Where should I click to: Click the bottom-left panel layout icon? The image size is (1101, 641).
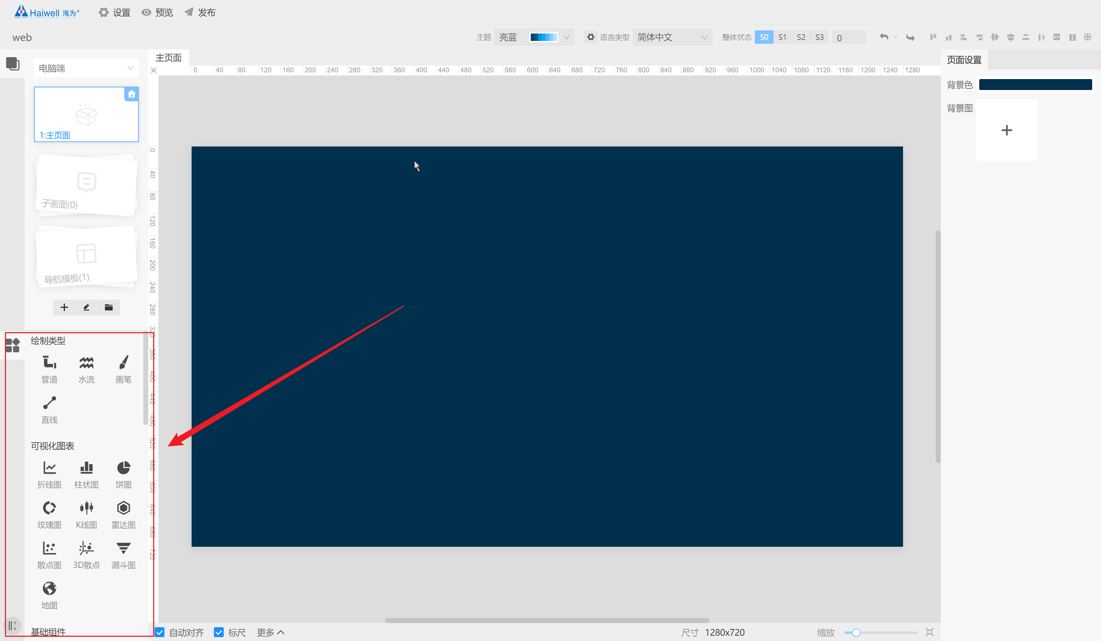pyautogui.click(x=13, y=626)
